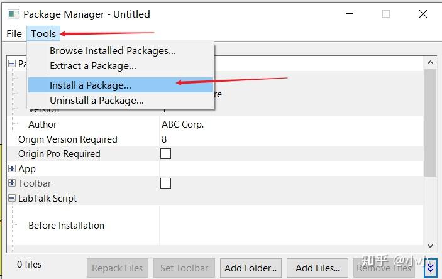Click the Origin Version Required value field
This screenshot has width=442, height=279.
[165, 139]
